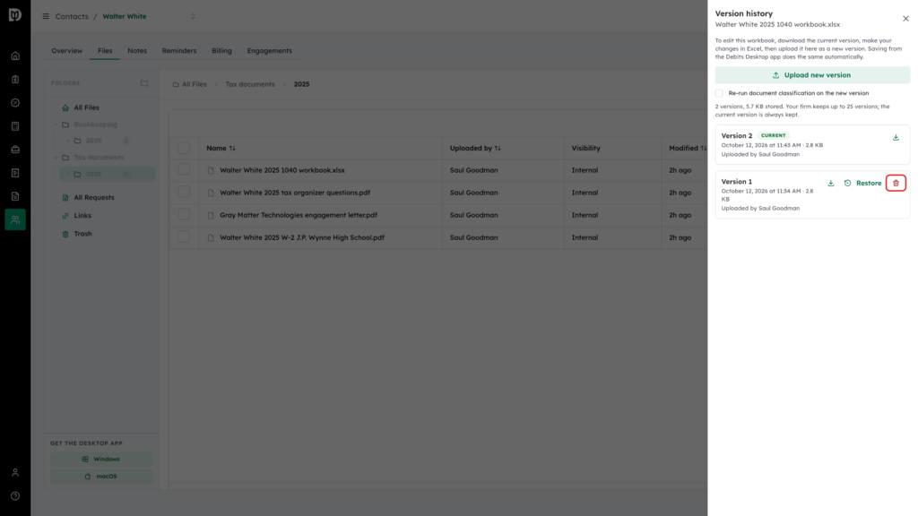918x516 pixels.
Task: Open All Requests in sidebar
Action: 93,198
